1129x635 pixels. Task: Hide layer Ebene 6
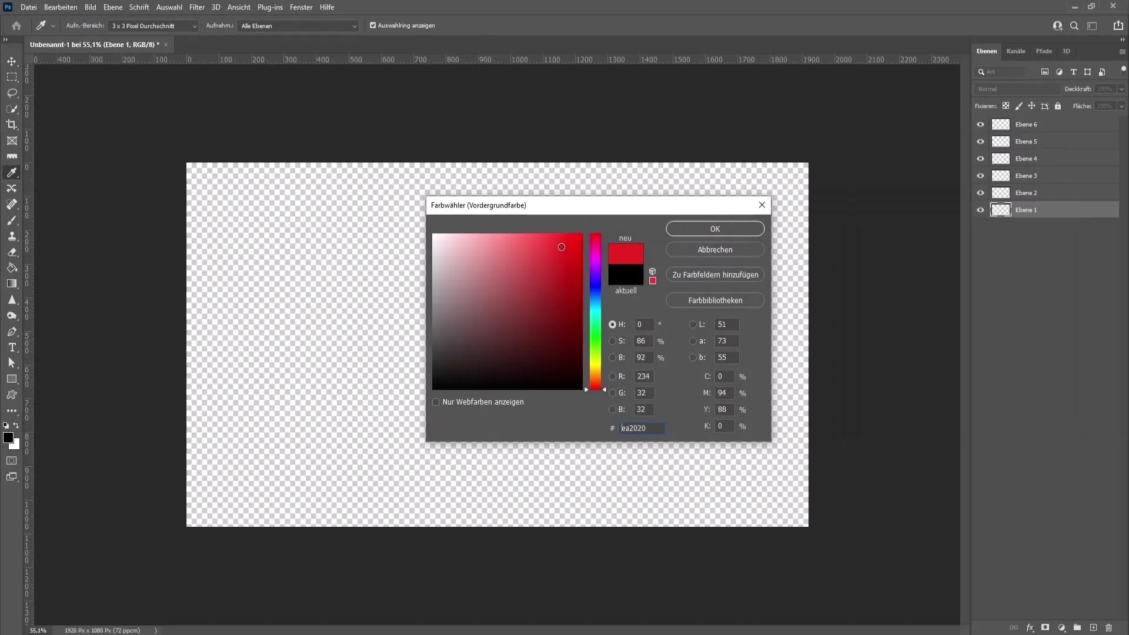(980, 125)
